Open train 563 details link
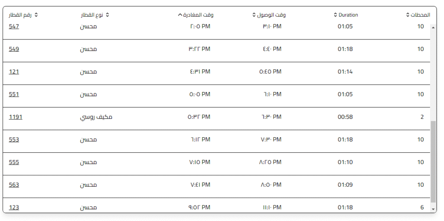Screen dimensions: 444x221 pos(14,185)
